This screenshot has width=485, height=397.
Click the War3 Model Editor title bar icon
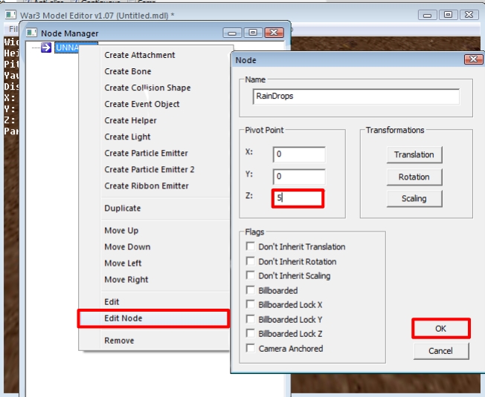tap(10, 15)
